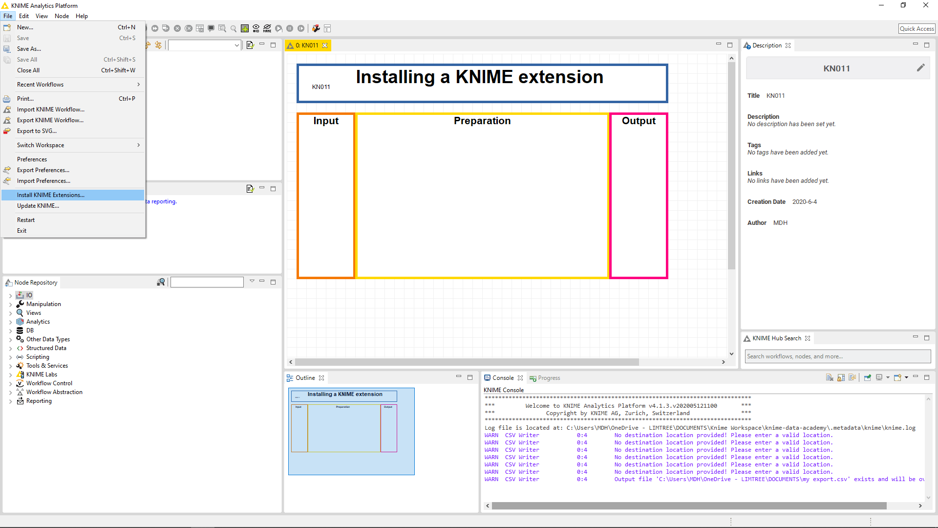The width and height of the screenshot is (938, 528).
Task: Expand the KNIME Labs node category
Action: [10, 374]
